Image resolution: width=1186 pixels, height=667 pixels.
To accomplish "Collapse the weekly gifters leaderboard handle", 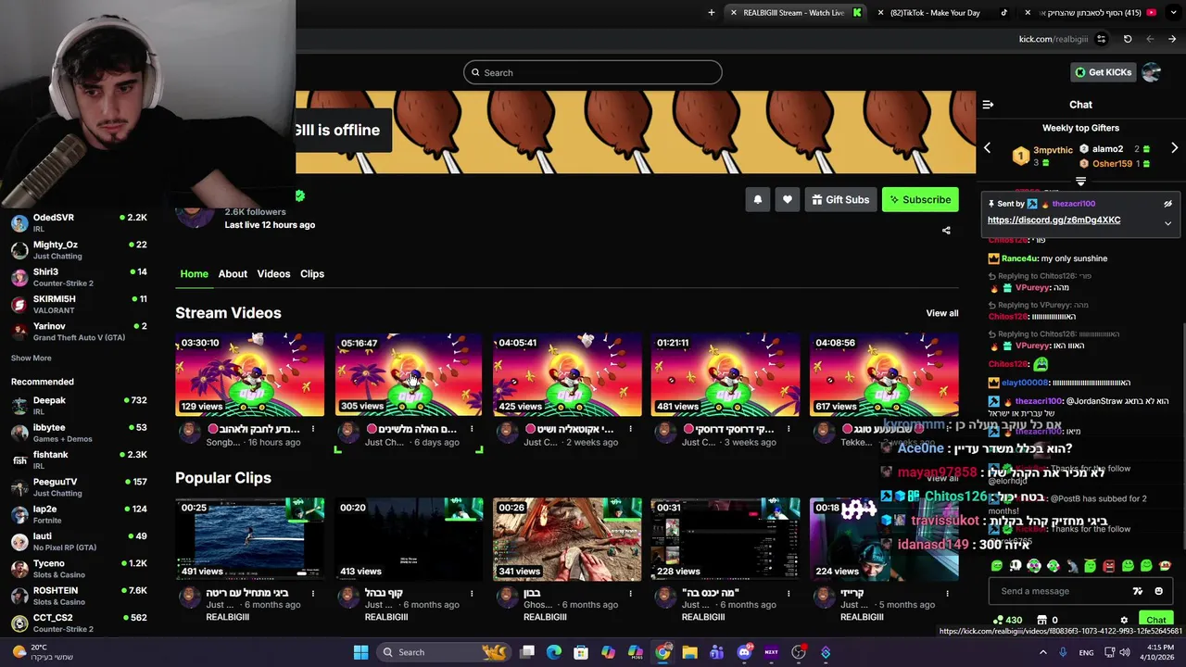I will click(1080, 182).
